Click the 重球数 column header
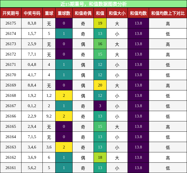 click(x=64, y=13)
